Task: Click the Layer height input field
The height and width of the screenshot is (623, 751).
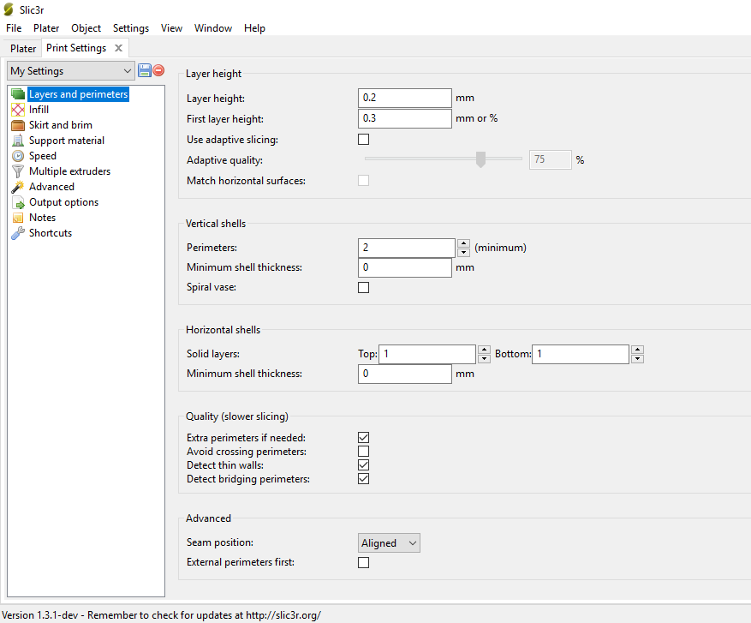Action: 404,99
